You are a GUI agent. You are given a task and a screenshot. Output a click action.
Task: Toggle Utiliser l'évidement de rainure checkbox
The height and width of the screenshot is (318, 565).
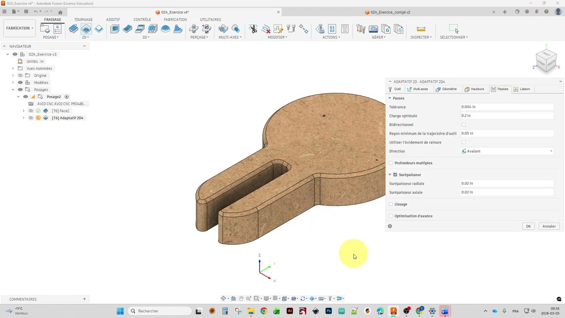click(463, 142)
